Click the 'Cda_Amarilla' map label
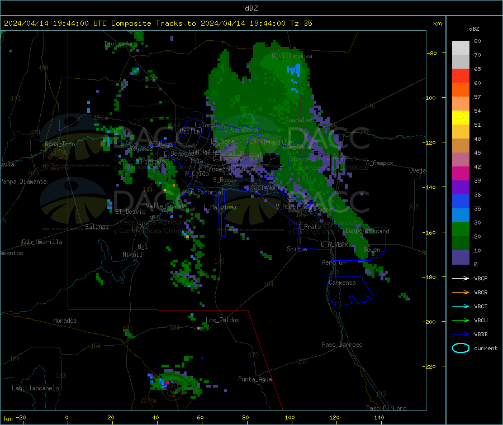 [42, 242]
